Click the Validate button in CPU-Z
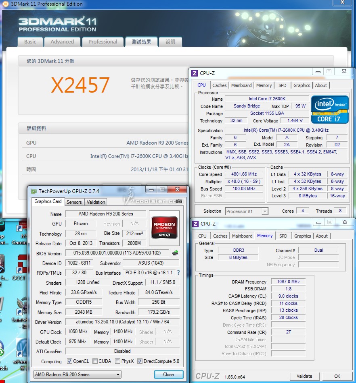This screenshot has width=356, height=383. [x=304, y=376]
